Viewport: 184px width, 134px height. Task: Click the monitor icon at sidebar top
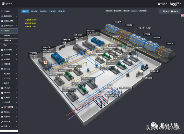coord(2,12)
